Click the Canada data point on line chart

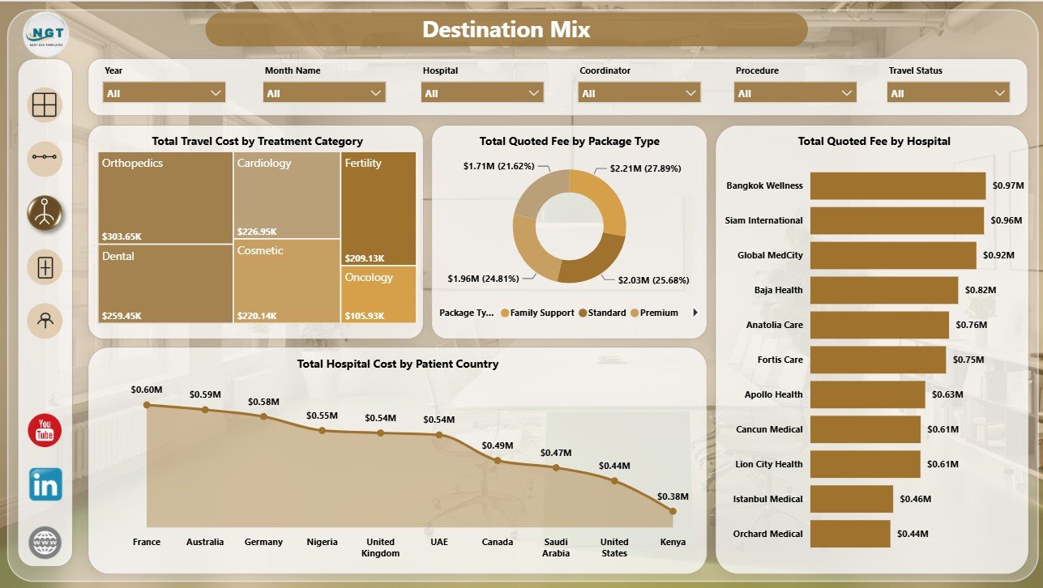(x=498, y=460)
